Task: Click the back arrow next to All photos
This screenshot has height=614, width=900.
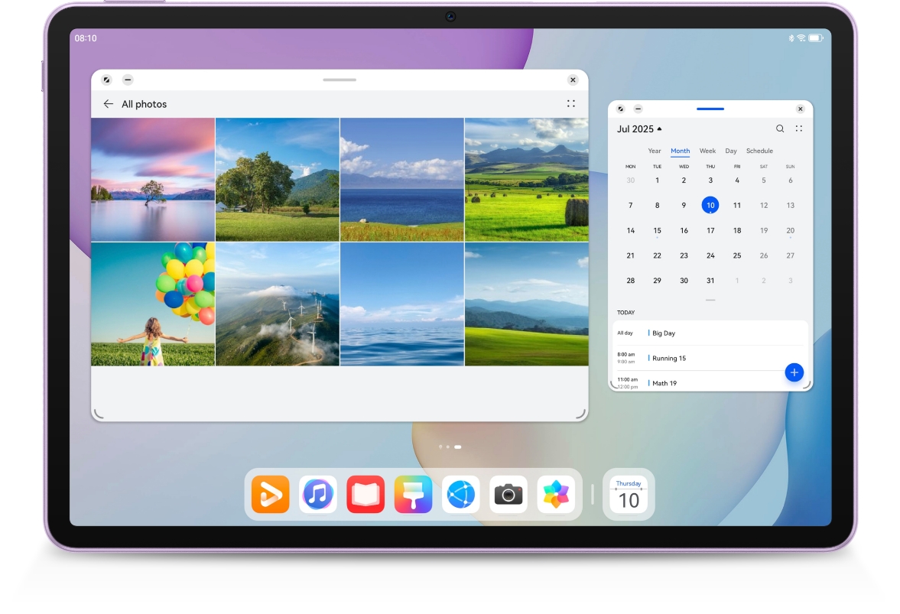Action: (x=108, y=103)
